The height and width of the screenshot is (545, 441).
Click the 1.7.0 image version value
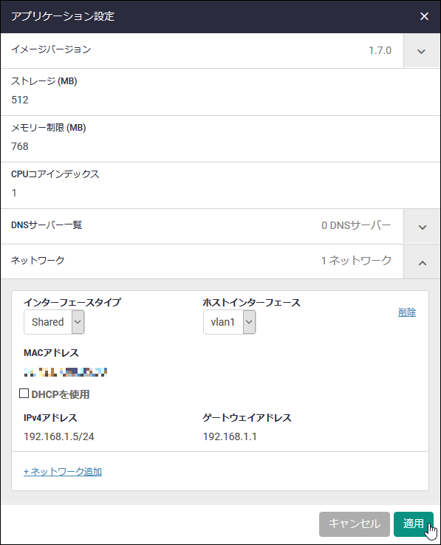tap(380, 50)
